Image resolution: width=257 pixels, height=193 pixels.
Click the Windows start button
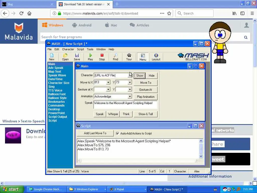point(12,189)
